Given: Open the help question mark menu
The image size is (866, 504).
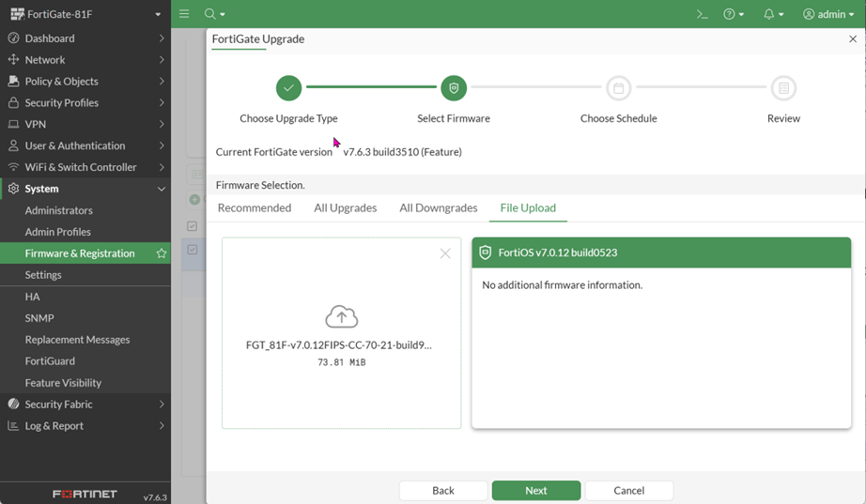Looking at the screenshot, I should [x=733, y=14].
